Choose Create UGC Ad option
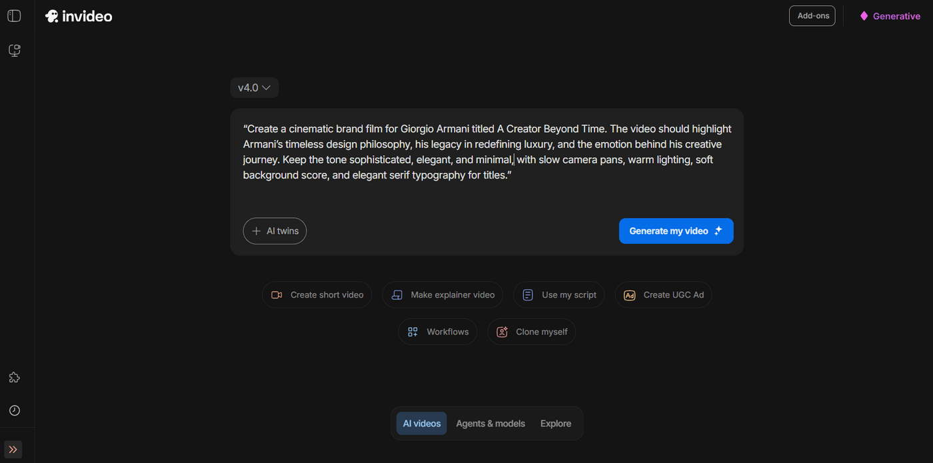 pos(663,295)
